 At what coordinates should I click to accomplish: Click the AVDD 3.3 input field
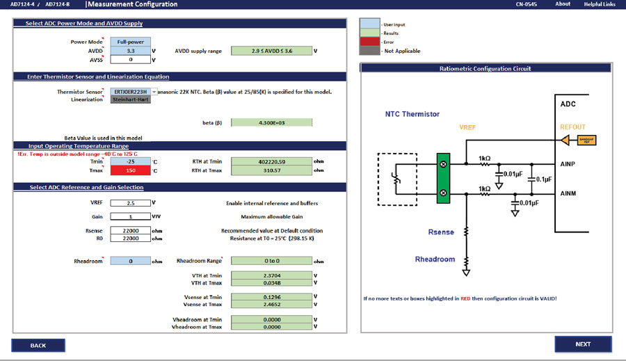click(131, 51)
